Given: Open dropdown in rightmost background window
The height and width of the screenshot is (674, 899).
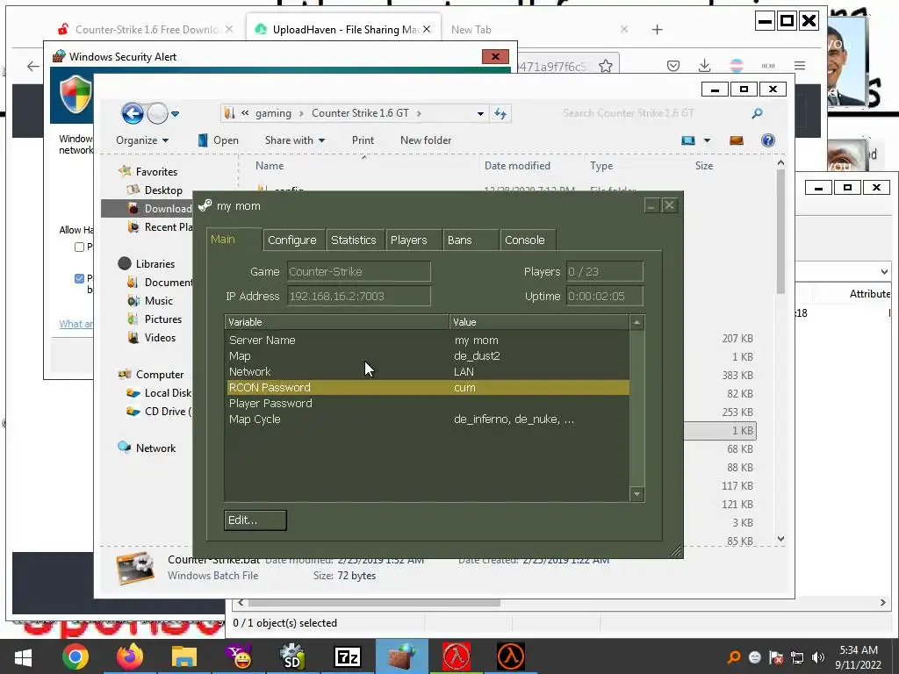Looking at the screenshot, I should [883, 272].
